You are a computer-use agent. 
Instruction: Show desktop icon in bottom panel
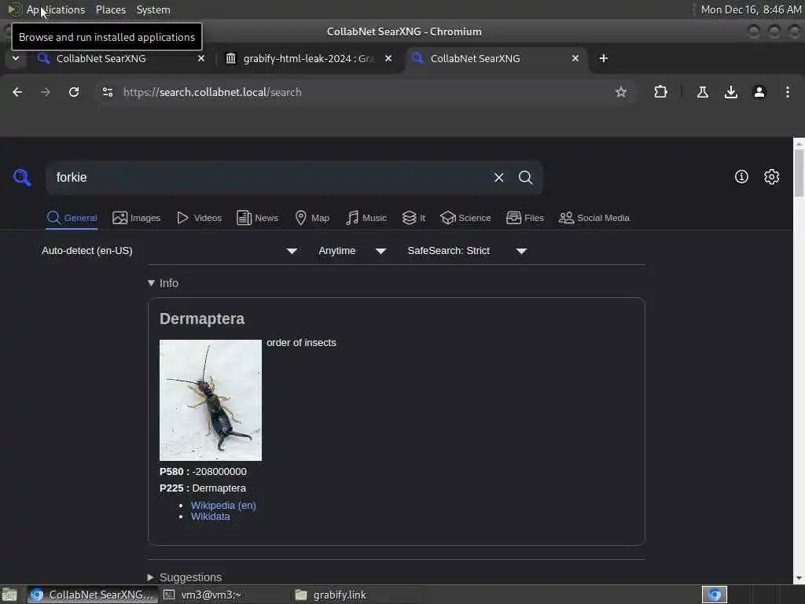9,595
